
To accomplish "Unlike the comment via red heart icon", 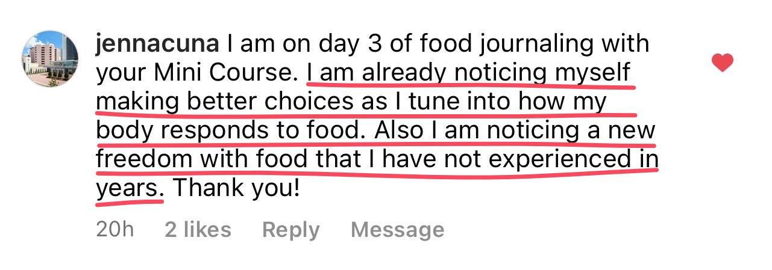I will click(722, 63).
